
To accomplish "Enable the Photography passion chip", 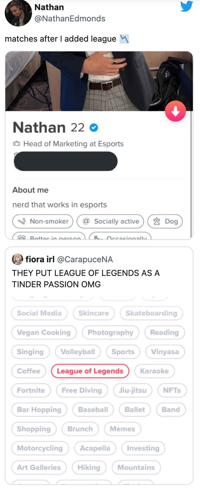I will pyautogui.click(x=110, y=332).
